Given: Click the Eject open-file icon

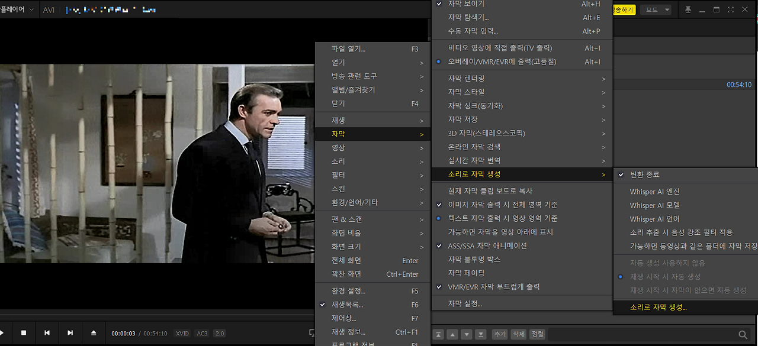Looking at the screenshot, I should [x=94, y=333].
